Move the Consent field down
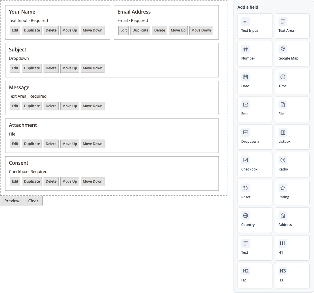 93,181
